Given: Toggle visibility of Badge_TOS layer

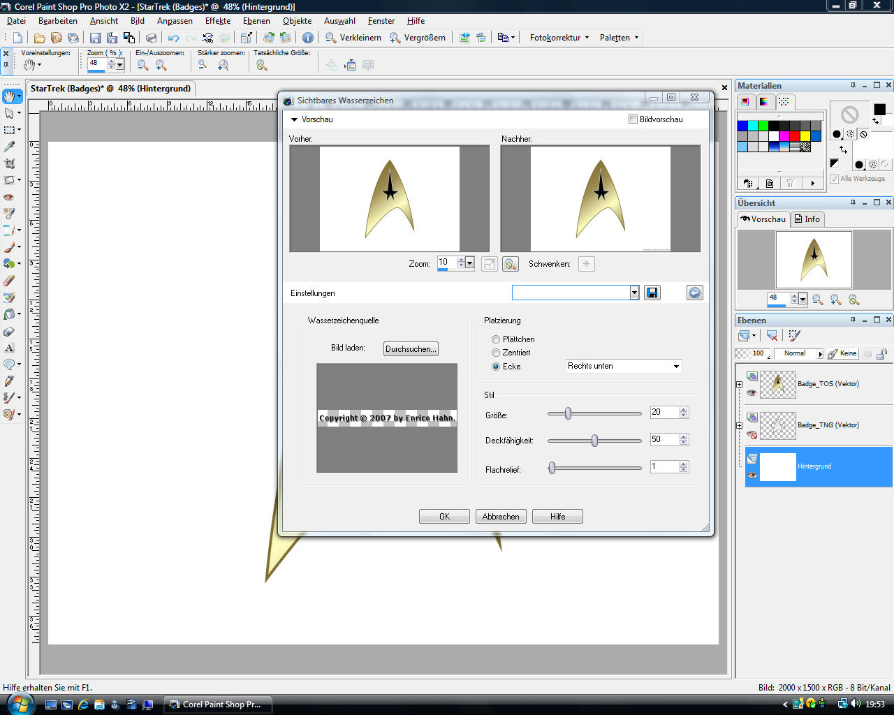Looking at the screenshot, I should coord(752,392).
